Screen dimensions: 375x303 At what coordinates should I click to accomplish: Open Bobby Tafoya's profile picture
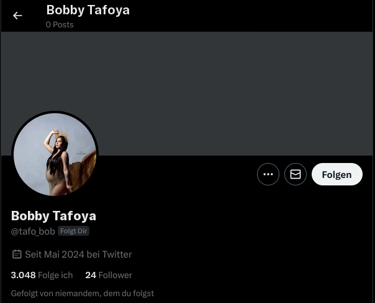(55, 154)
